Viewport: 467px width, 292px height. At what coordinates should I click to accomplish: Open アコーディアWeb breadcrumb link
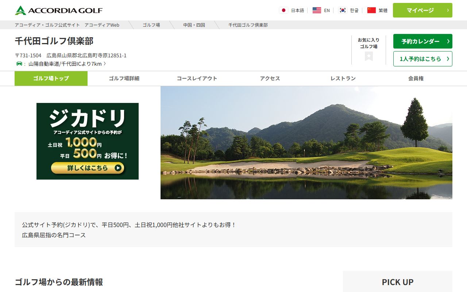[x=102, y=25]
